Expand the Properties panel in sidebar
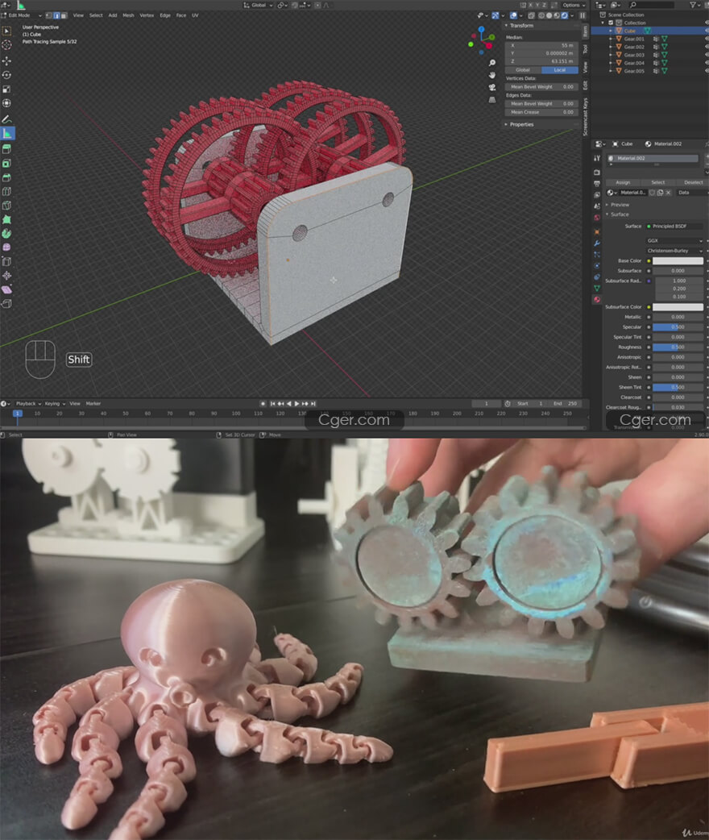709x840 pixels. tap(520, 124)
